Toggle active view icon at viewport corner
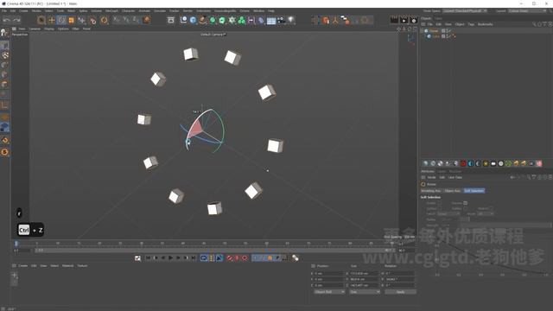This screenshot has width=553, height=311. (x=415, y=29)
